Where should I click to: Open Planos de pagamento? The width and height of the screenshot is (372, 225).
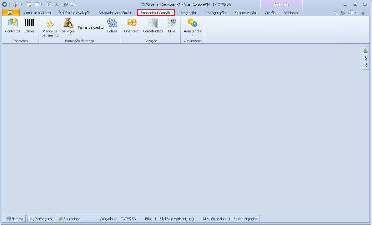[50, 27]
